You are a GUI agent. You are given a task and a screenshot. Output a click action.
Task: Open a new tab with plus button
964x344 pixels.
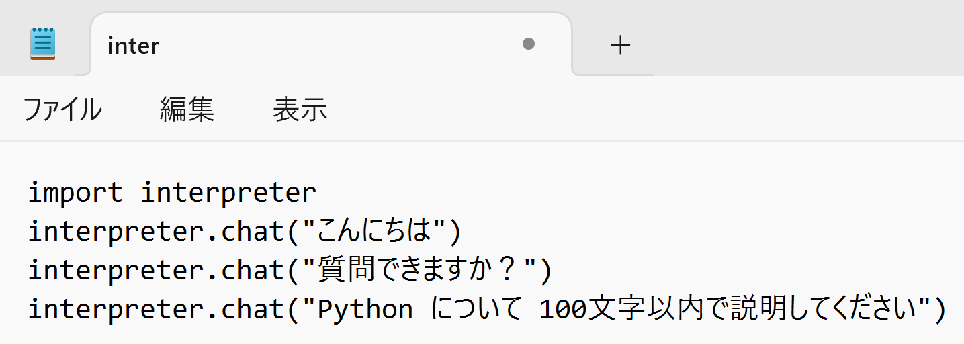tap(619, 45)
